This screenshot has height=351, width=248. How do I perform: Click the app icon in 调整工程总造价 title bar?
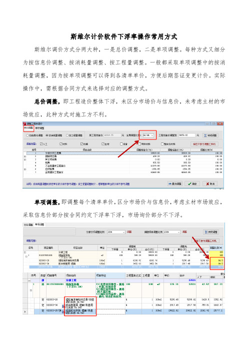(24, 123)
